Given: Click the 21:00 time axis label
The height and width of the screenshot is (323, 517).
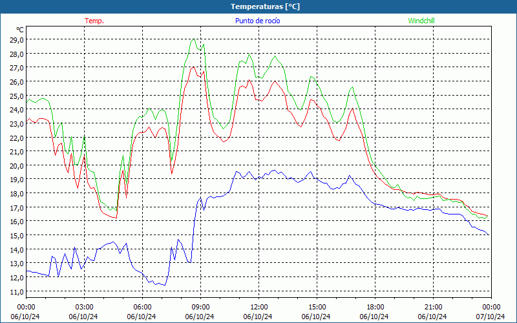Looking at the screenshot, I should pos(433,307).
